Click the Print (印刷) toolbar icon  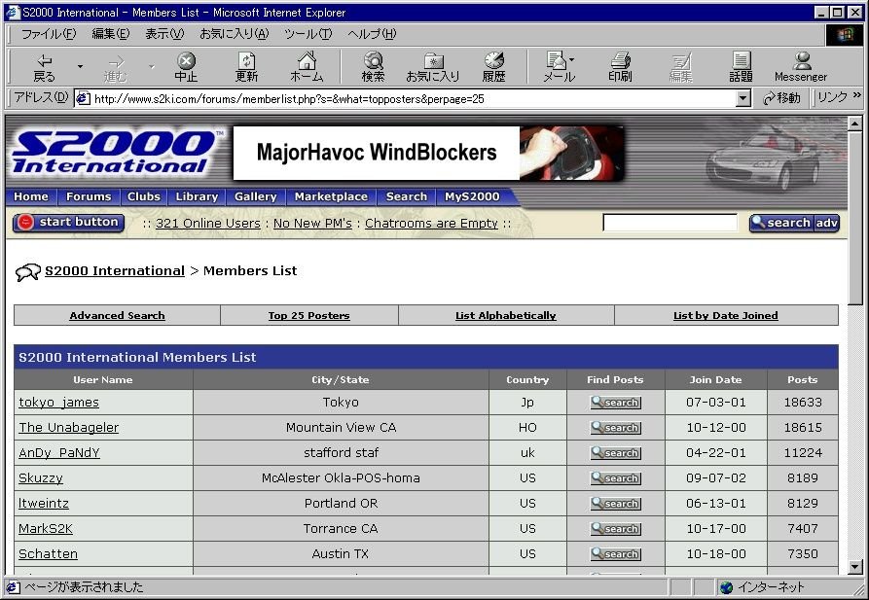620,67
